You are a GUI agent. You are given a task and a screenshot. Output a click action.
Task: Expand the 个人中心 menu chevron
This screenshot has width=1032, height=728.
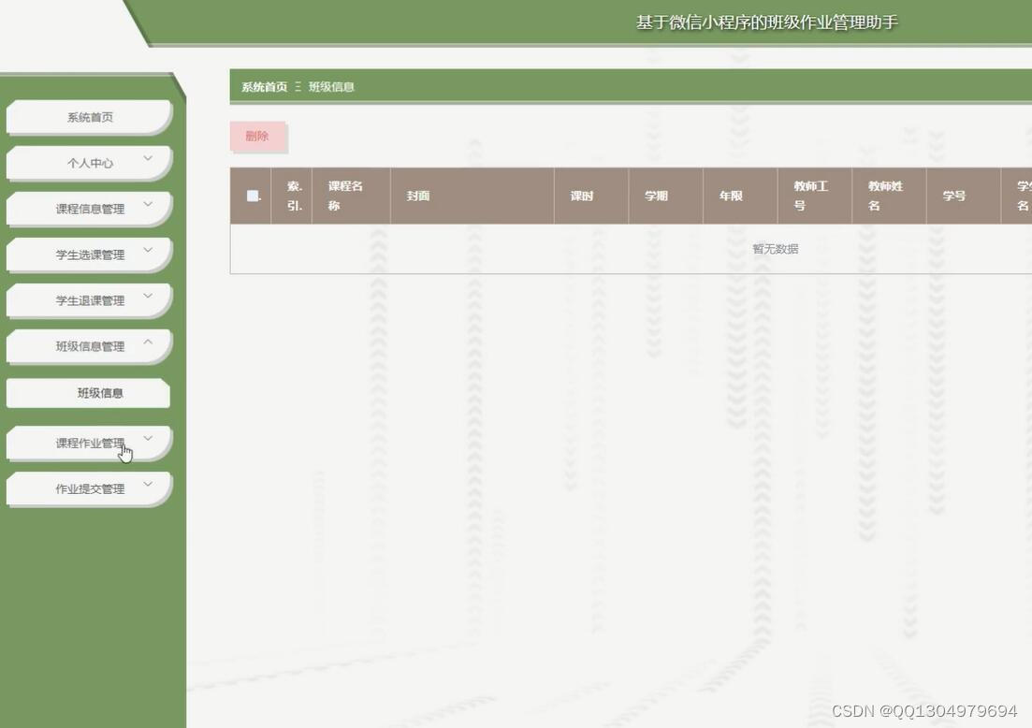(x=146, y=159)
